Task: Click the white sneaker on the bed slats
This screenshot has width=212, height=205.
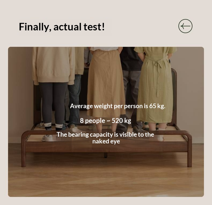Action: [x=47, y=138]
